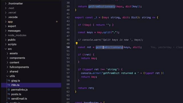Collapse the src folder chevron
The width and height of the screenshot is (183, 103).
[6, 49]
